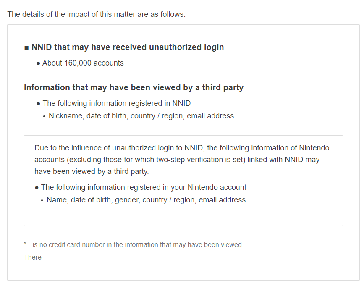Click the small dot before 'Nickname'
The height and width of the screenshot is (286, 364).
point(44,117)
